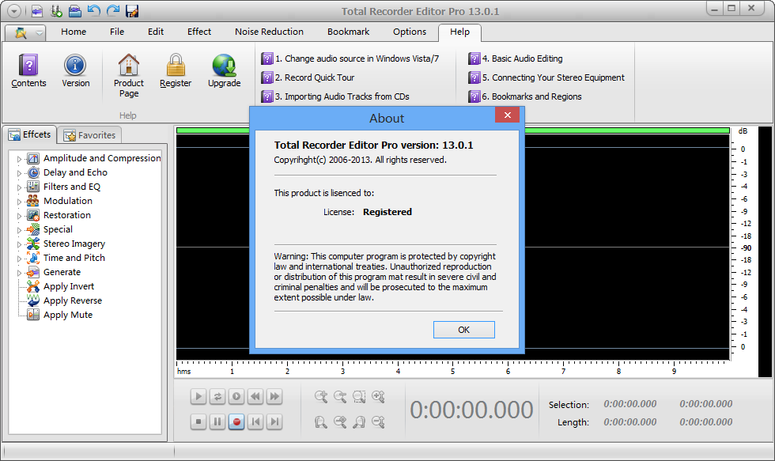Expand the Amplitude and Compression node
The width and height of the screenshot is (775, 461).
point(19,159)
